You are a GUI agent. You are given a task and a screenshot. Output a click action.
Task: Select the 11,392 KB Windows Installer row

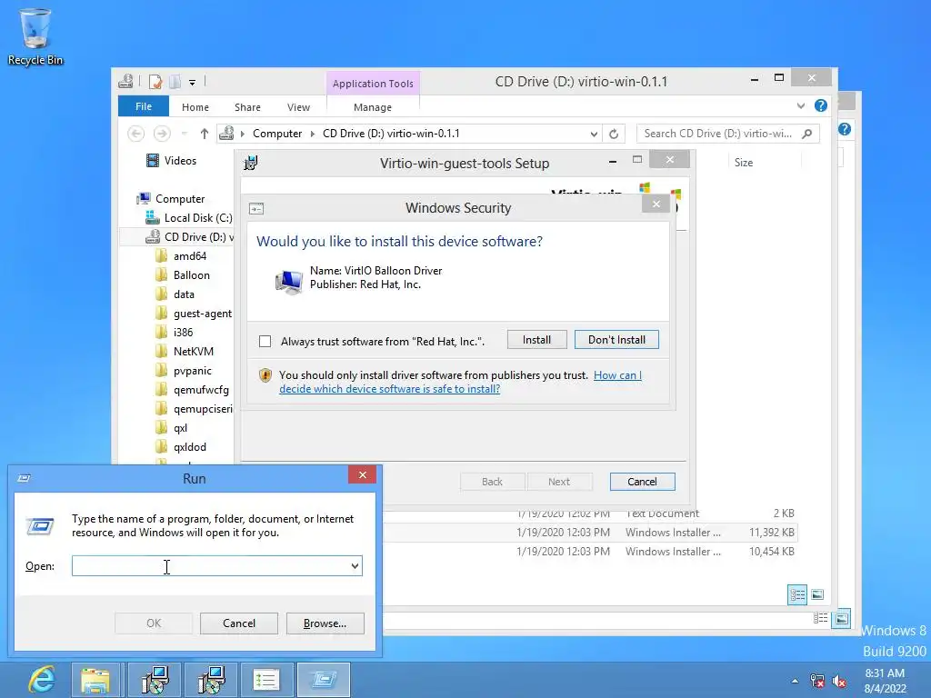[589, 533]
